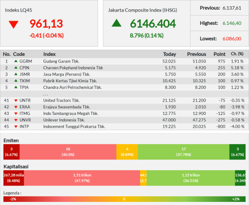Click the Previous value '6.137,61'

click(x=232, y=8)
